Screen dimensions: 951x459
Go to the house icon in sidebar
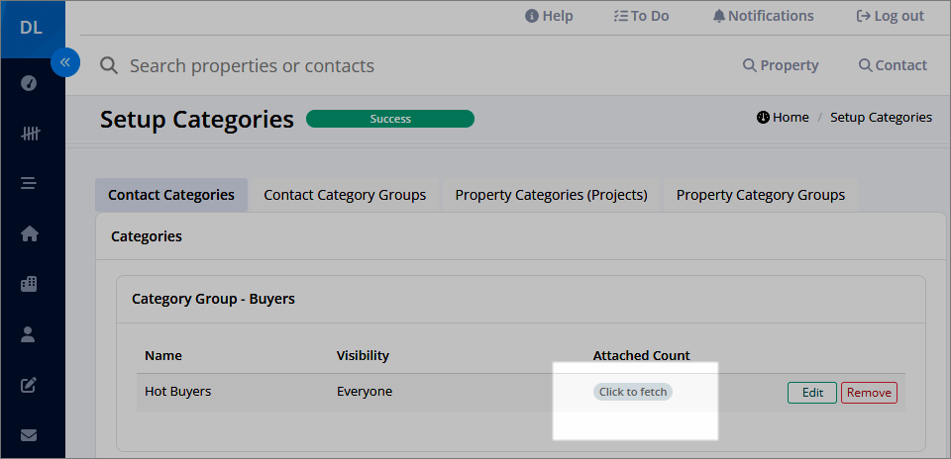(x=29, y=233)
